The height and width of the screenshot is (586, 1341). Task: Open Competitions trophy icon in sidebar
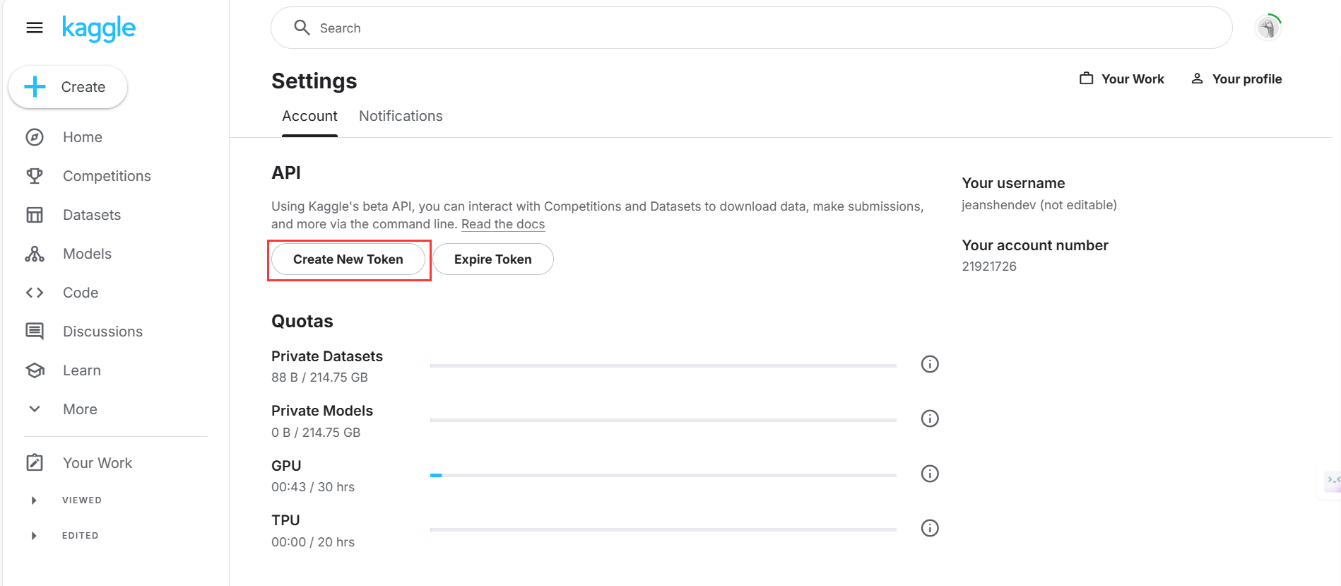[35, 176]
